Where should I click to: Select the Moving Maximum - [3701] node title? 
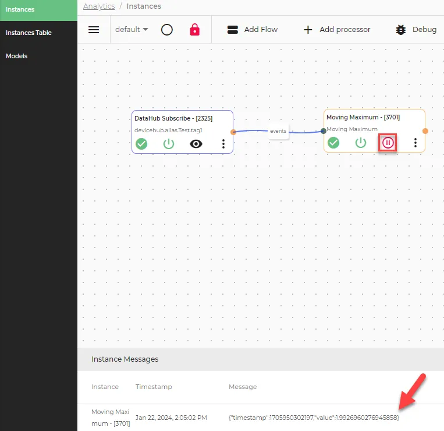click(x=363, y=117)
